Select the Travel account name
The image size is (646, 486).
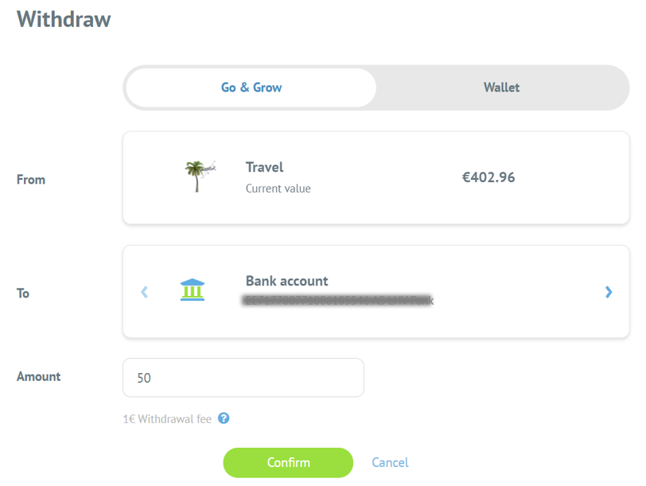265,167
